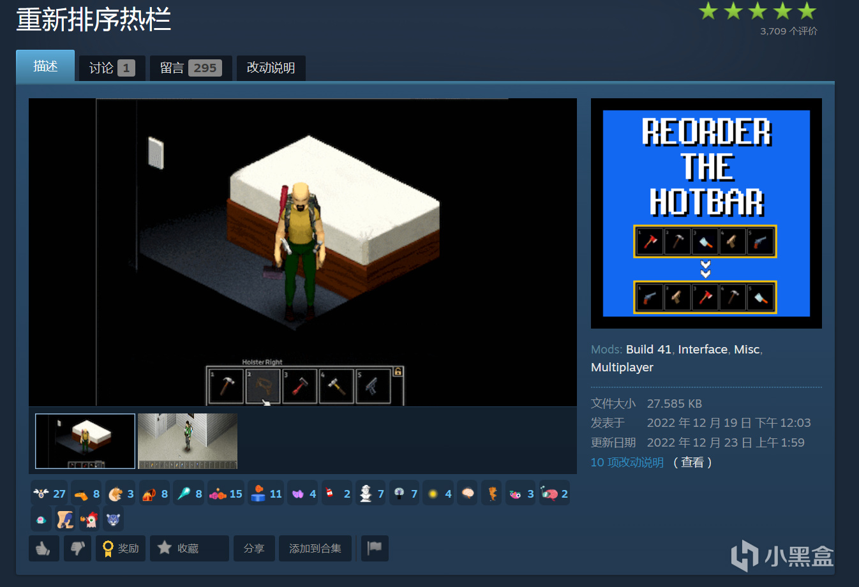The height and width of the screenshot is (587, 859).
Task: Click the pointing hand award with 8
Action: pos(87,493)
